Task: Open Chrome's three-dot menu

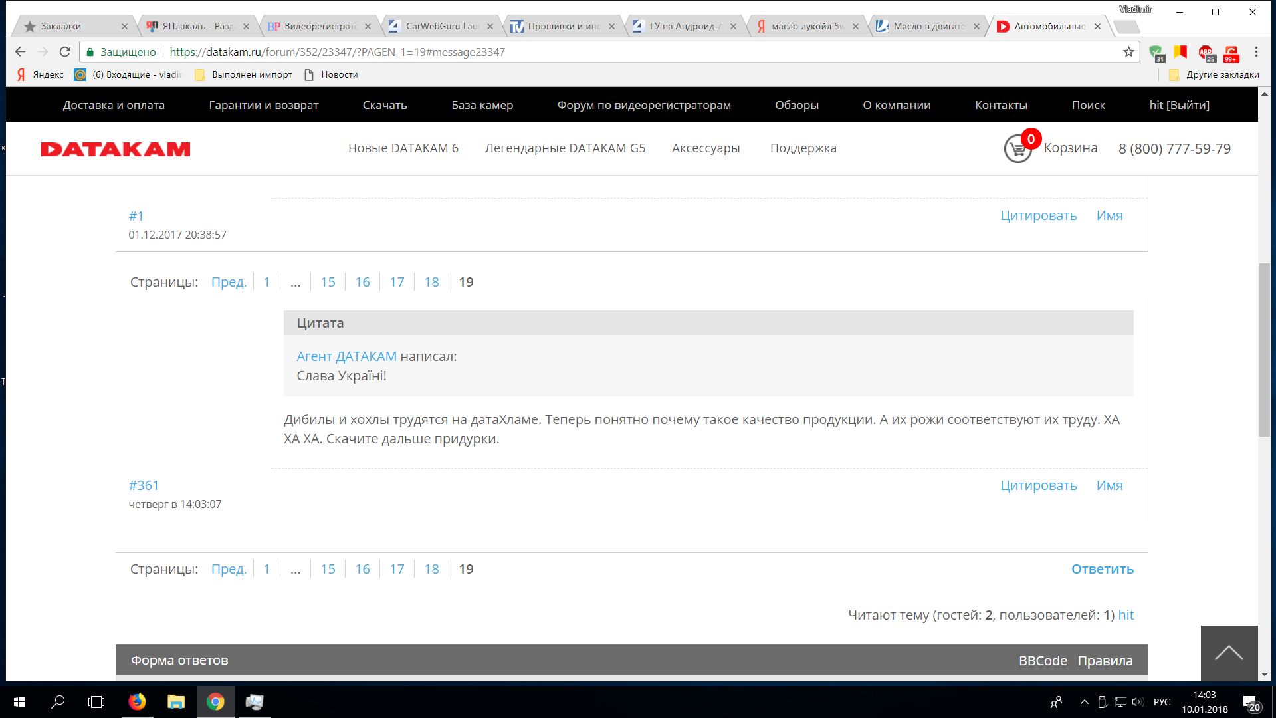Action: pos(1256,52)
